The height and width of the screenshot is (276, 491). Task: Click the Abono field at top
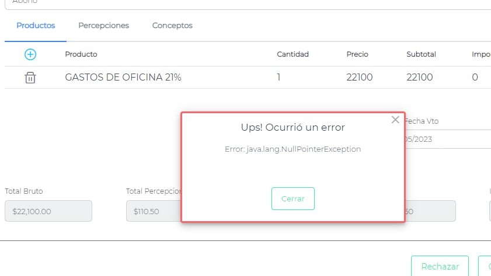[x=234, y=3]
